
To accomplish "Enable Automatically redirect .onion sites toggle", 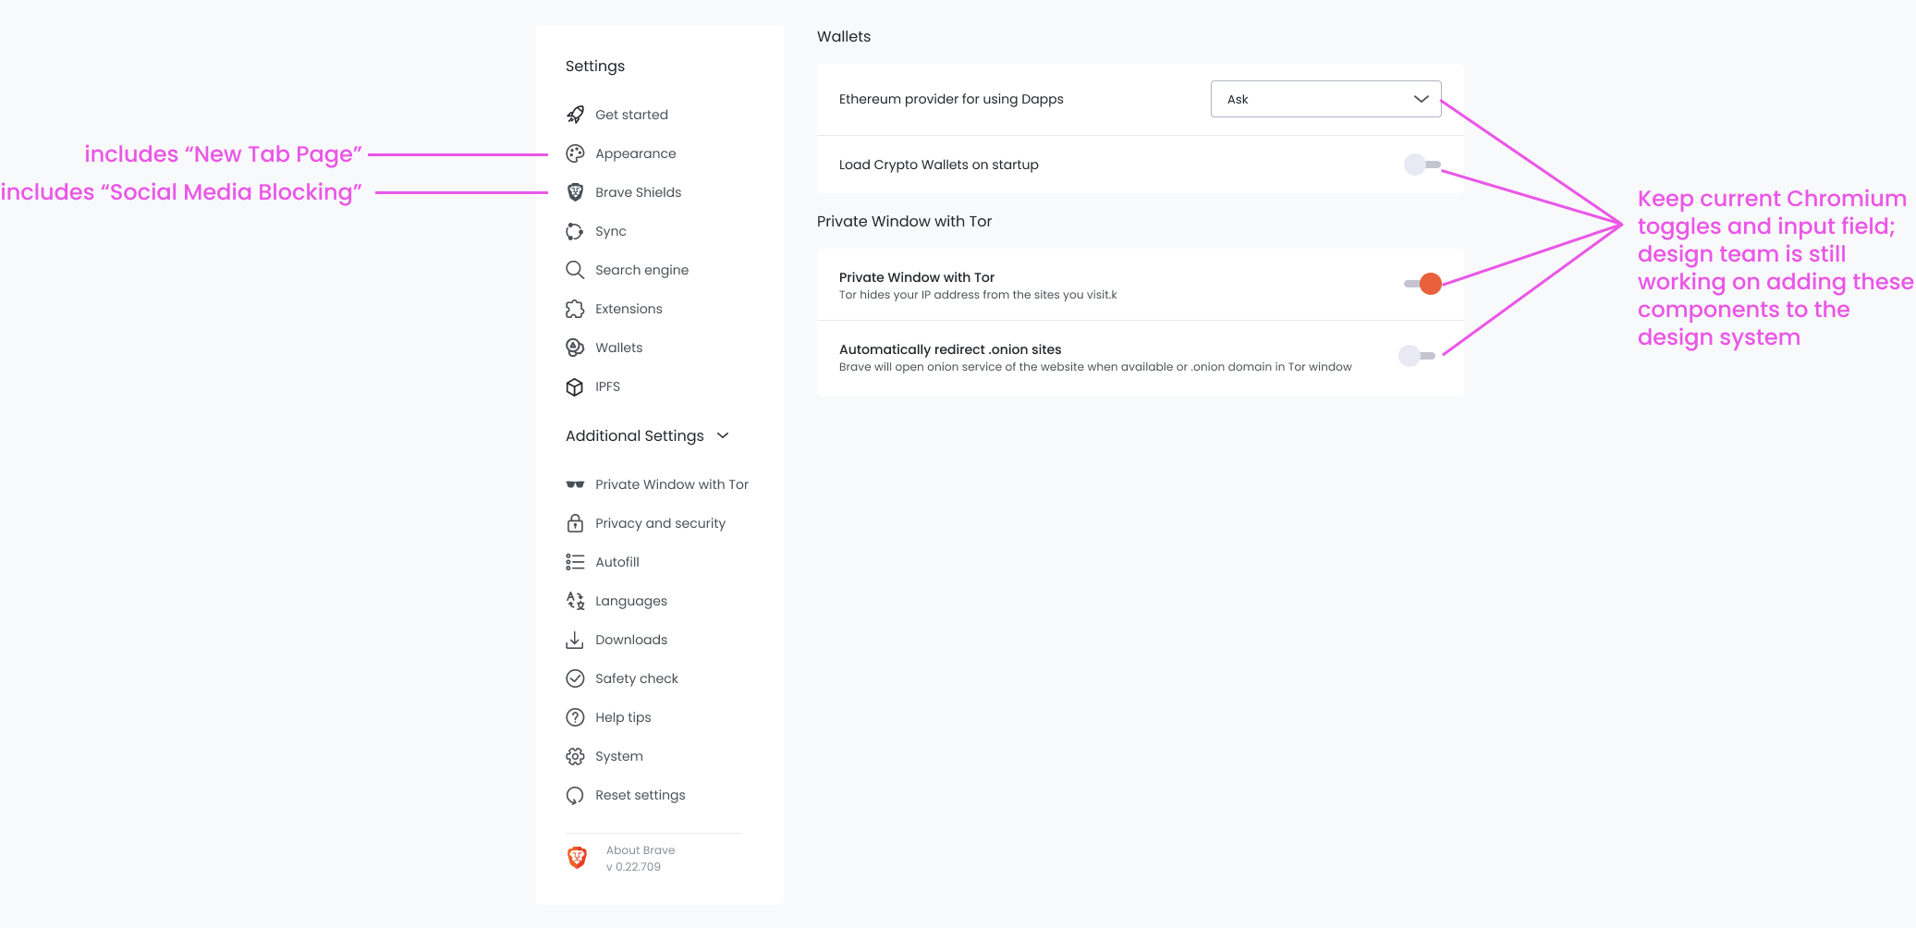I will (1417, 356).
